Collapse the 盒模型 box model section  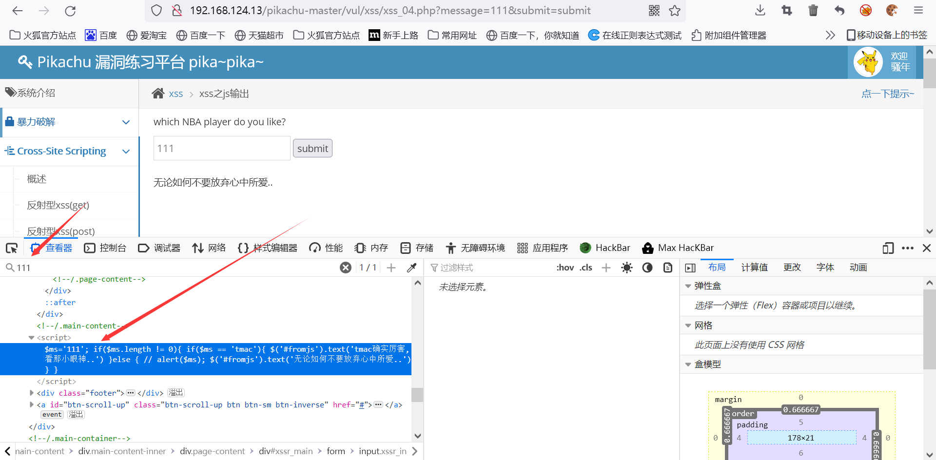tap(688, 364)
